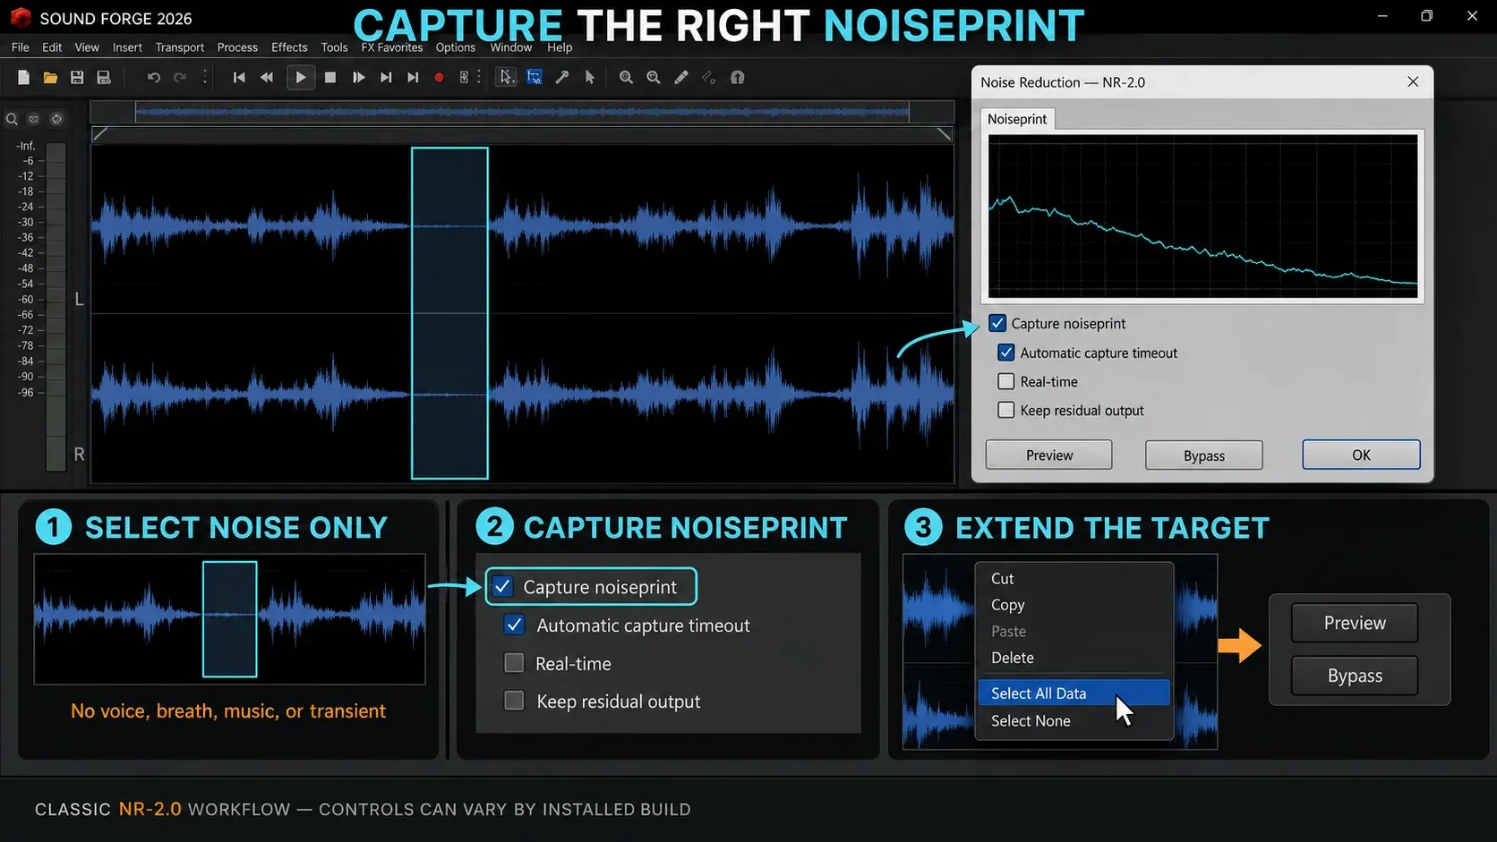Close the Noise Reduction NR-2.0 dialog
This screenshot has width=1497, height=842.
click(1413, 82)
